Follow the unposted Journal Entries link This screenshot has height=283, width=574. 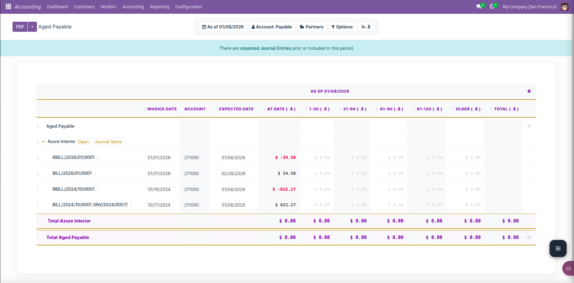[265, 48]
